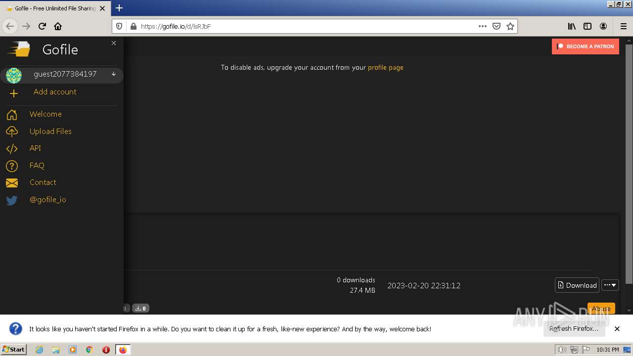
Task: Open the profile page link
Action: 386,68
